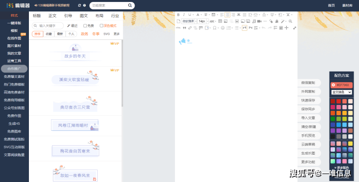Click the video camera insert icon
The width and height of the screenshot is (359, 182).
coord(259,21)
